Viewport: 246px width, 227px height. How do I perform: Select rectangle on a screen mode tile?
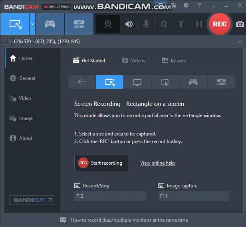pos(110,82)
